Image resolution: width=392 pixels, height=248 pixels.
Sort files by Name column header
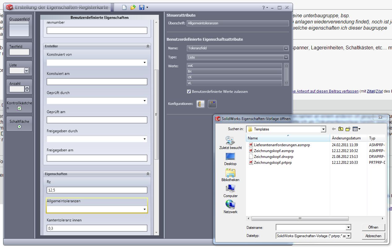288,138
